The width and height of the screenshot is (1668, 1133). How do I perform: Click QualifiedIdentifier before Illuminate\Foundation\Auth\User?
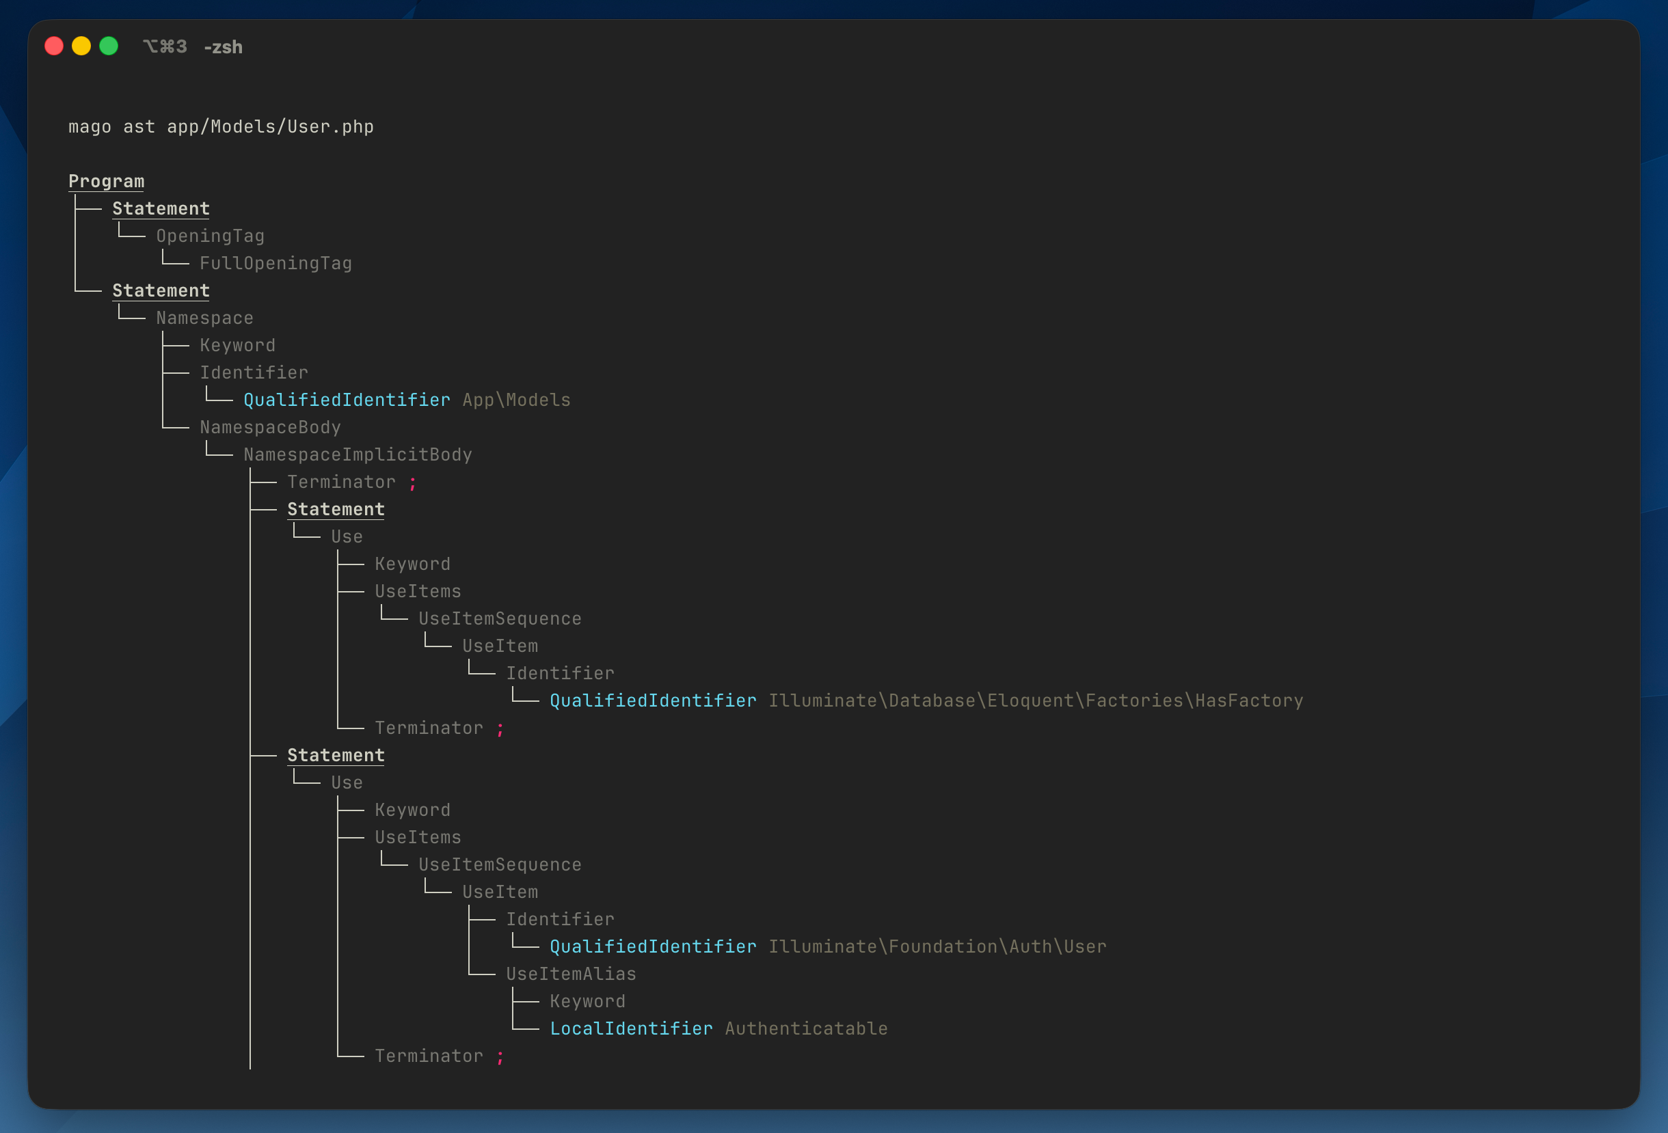pos(652,946)
